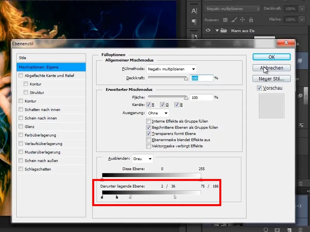Check Ebenenmaske blendet Effekte aus
The width and height of the screenshot is (310, 232).
coord(148,140)
